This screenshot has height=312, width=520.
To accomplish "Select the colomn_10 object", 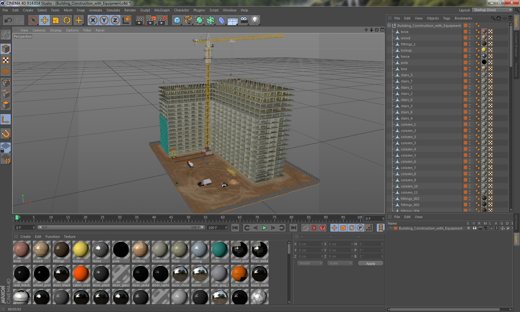I will (409, 186).
